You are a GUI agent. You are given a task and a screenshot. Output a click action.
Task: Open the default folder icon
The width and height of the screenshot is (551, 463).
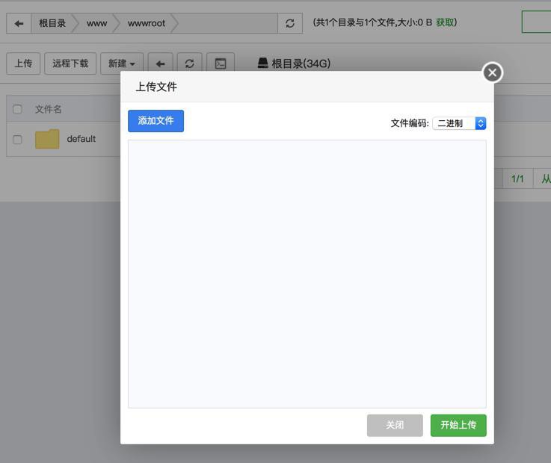point(47,139)
